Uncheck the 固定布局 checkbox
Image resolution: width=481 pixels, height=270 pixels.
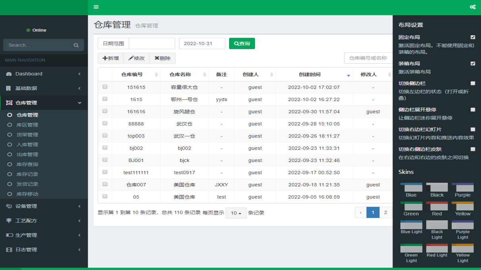[473, 37]
